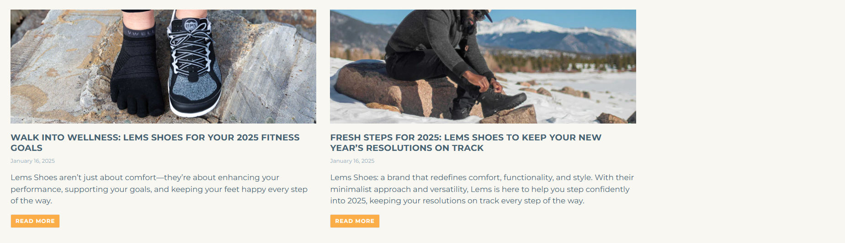Click "YEAR'S RESOLUTIONS ON TRACK" headline line
Image resolution: width=845 pixels, height=243 pixels.
tap(407, 148)
